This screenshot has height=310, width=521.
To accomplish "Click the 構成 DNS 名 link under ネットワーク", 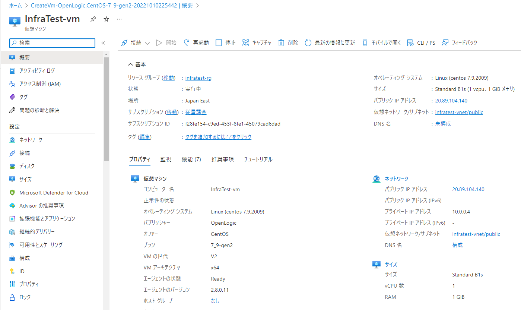I will 457,245.
